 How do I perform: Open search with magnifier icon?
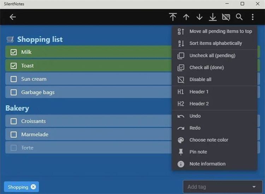239,17
